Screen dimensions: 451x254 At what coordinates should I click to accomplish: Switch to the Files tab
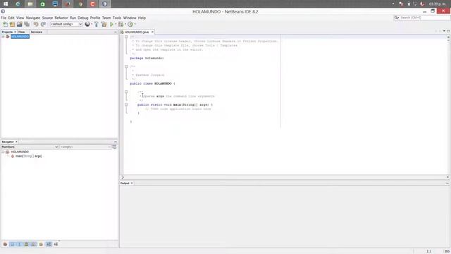point(22,32)
